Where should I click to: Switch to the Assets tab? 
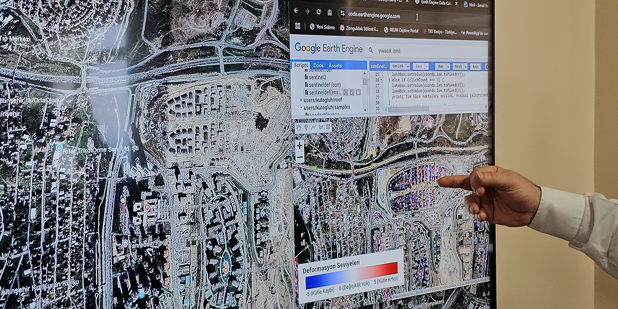pyautogui.click(x=335, y=66)
